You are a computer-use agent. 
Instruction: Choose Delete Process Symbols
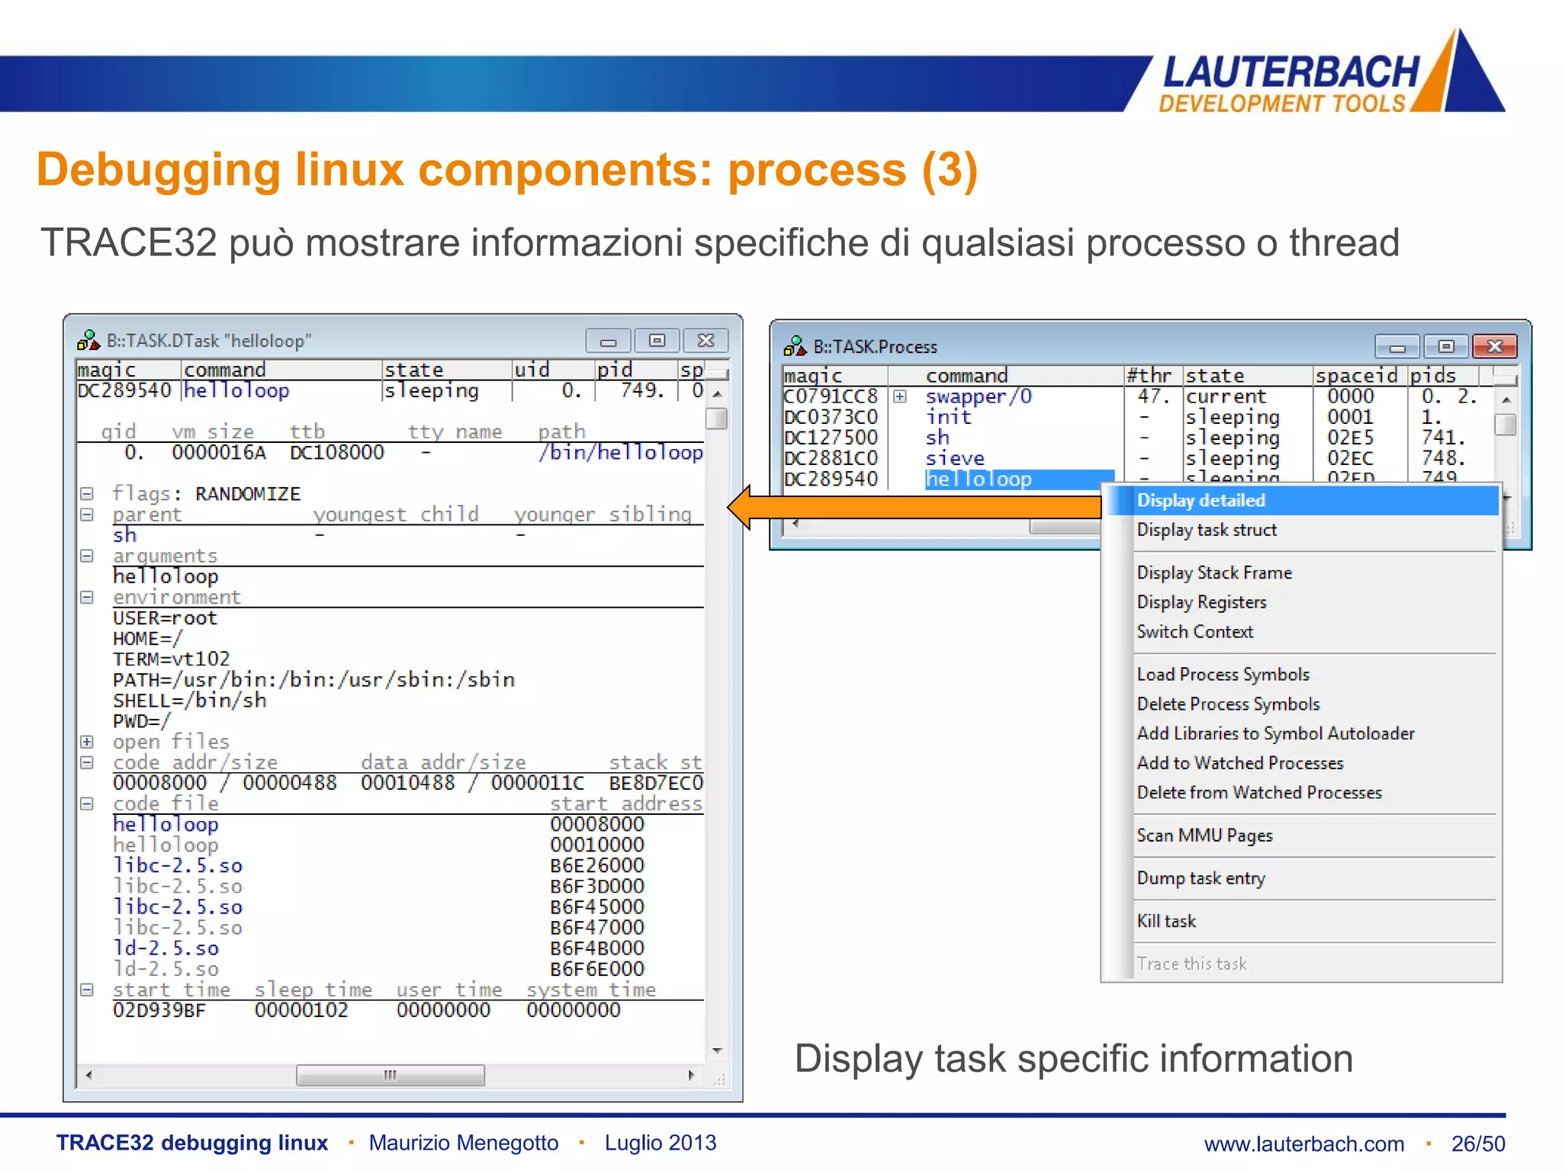[x=1228, y=704]
